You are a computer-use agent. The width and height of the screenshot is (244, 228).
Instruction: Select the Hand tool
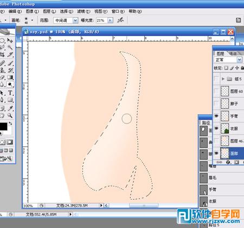coord(2,115)
